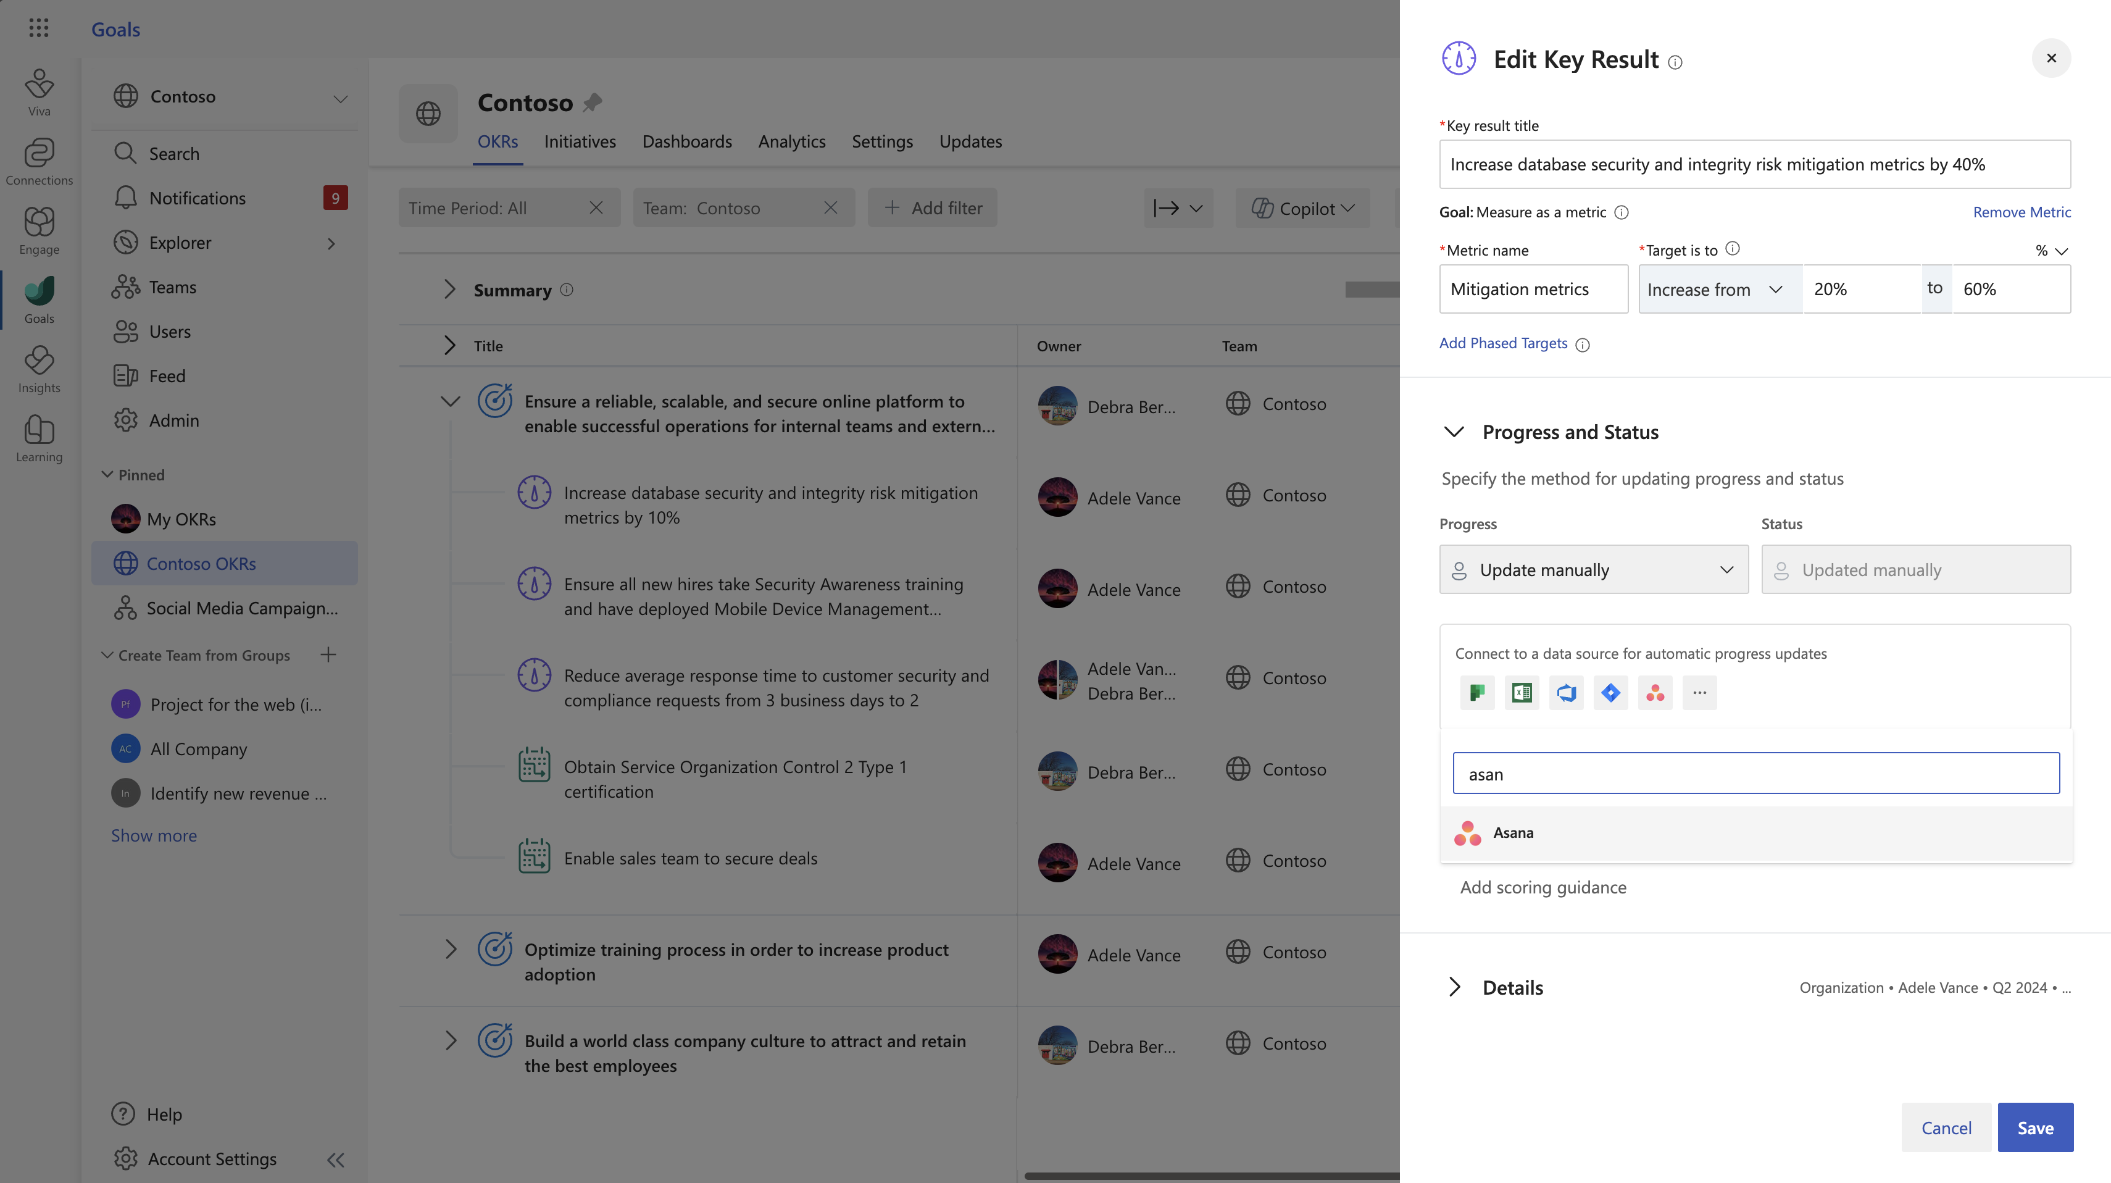This screenshot has width=2111, height=1183.
Task: Connect the Microsoft Planner data source icon
Action: [x=1476, y=693]
